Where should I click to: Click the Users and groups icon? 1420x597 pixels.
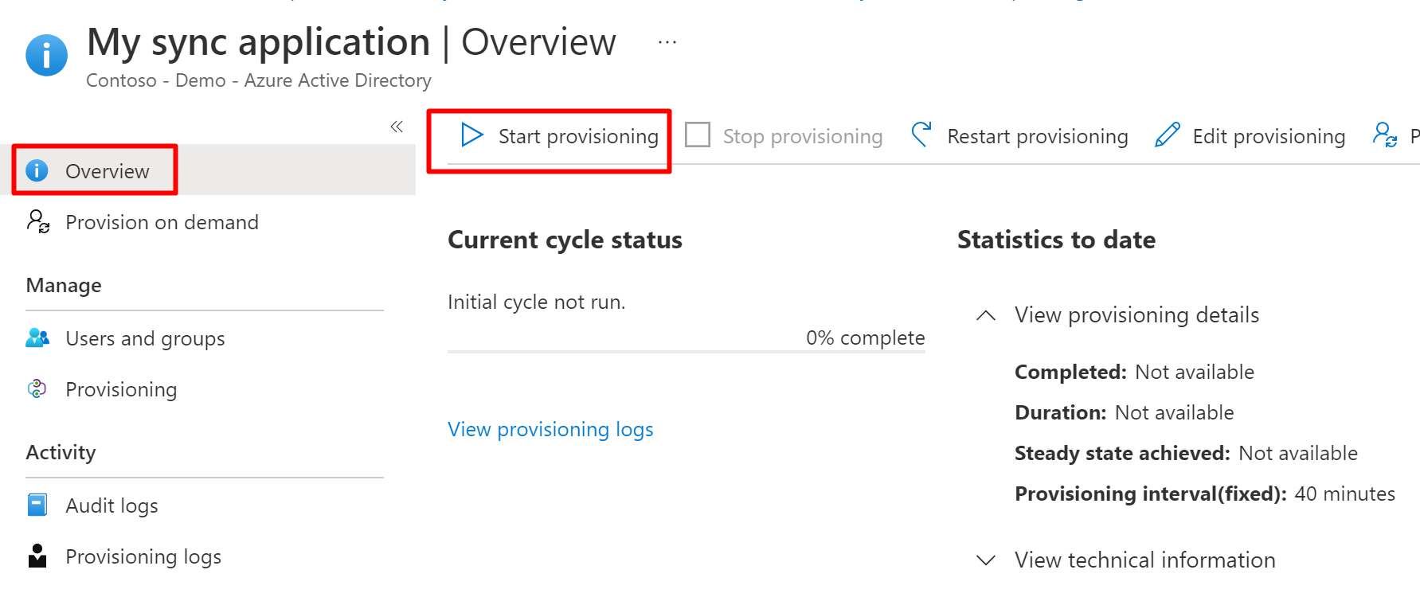(x=37, y=338)
